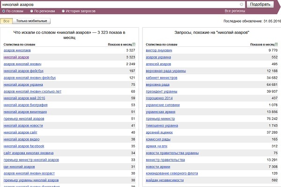Open the 'николай азаров фейсбук' link
Image resolution: width=281 pixels, height=187 pixels.
coord(23,71)
